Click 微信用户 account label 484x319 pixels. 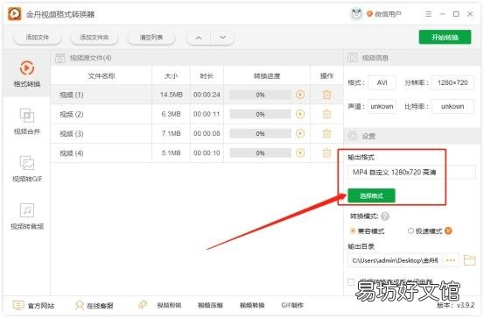[388, 14]
